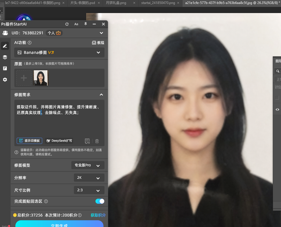Click the warning info icon beside 温馨提示
Viewport: 281px width, 227px height.
tap(16, 152)
